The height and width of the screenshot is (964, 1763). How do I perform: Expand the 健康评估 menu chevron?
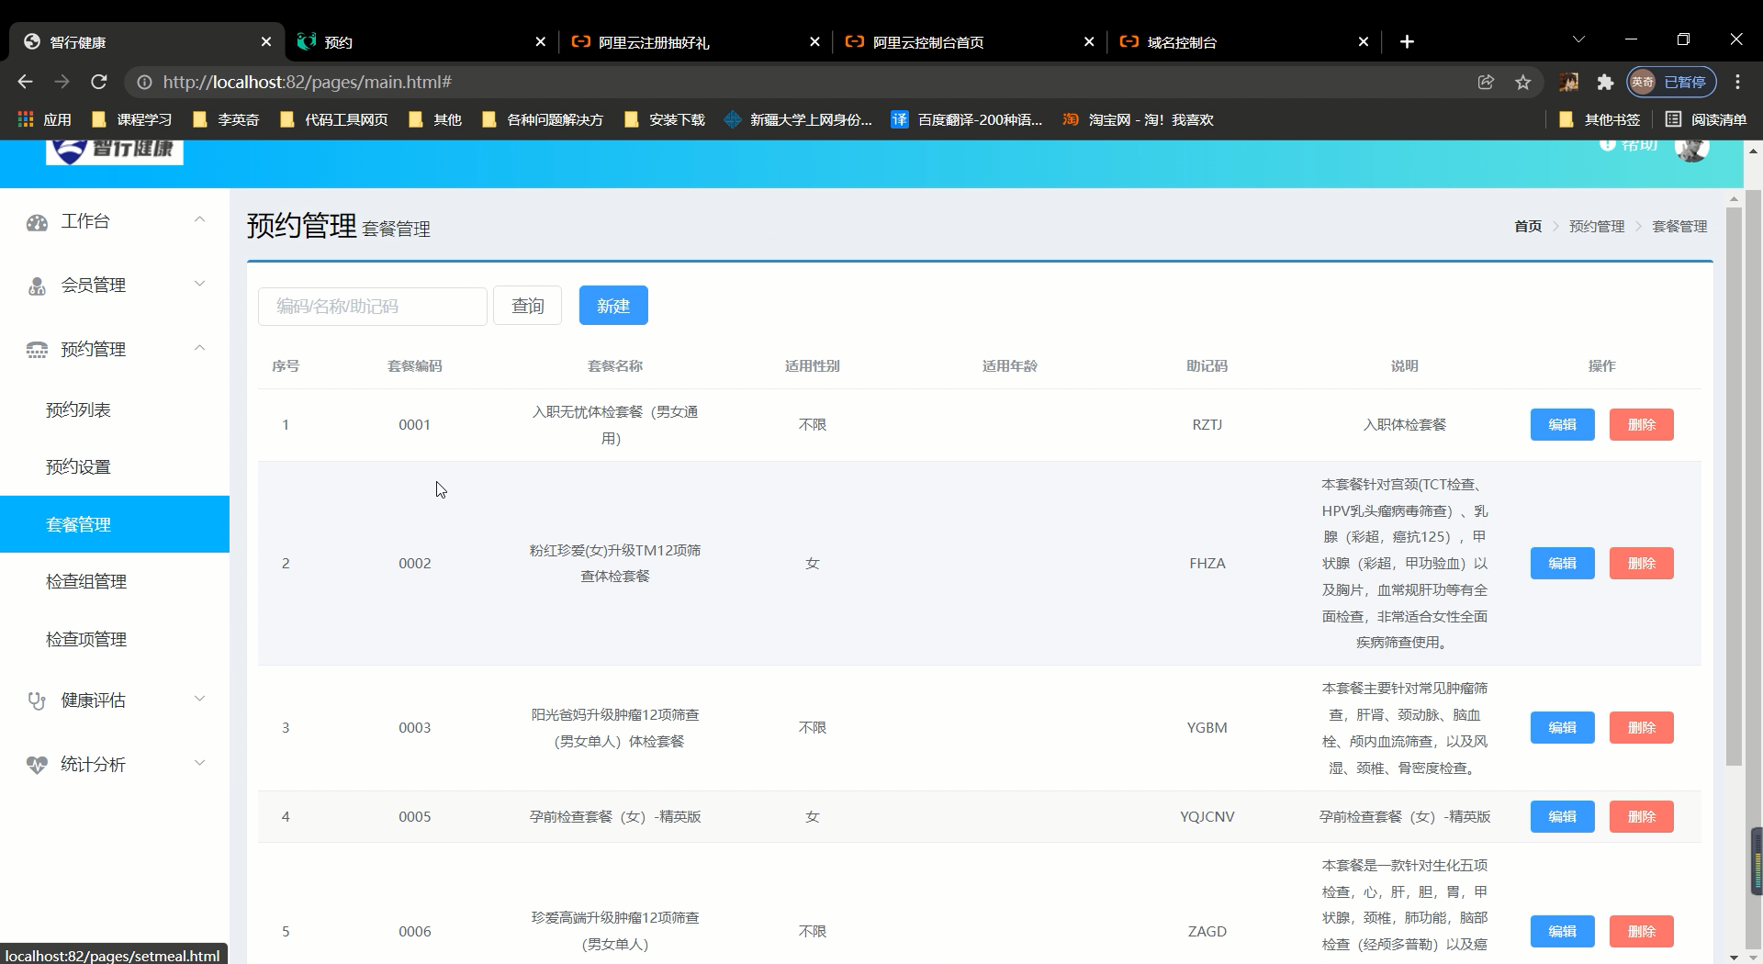(199, 699)
